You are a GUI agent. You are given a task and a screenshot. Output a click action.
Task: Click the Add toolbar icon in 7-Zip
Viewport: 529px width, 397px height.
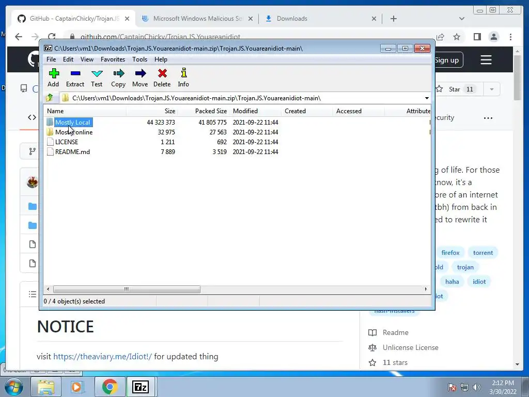(53, 78)
